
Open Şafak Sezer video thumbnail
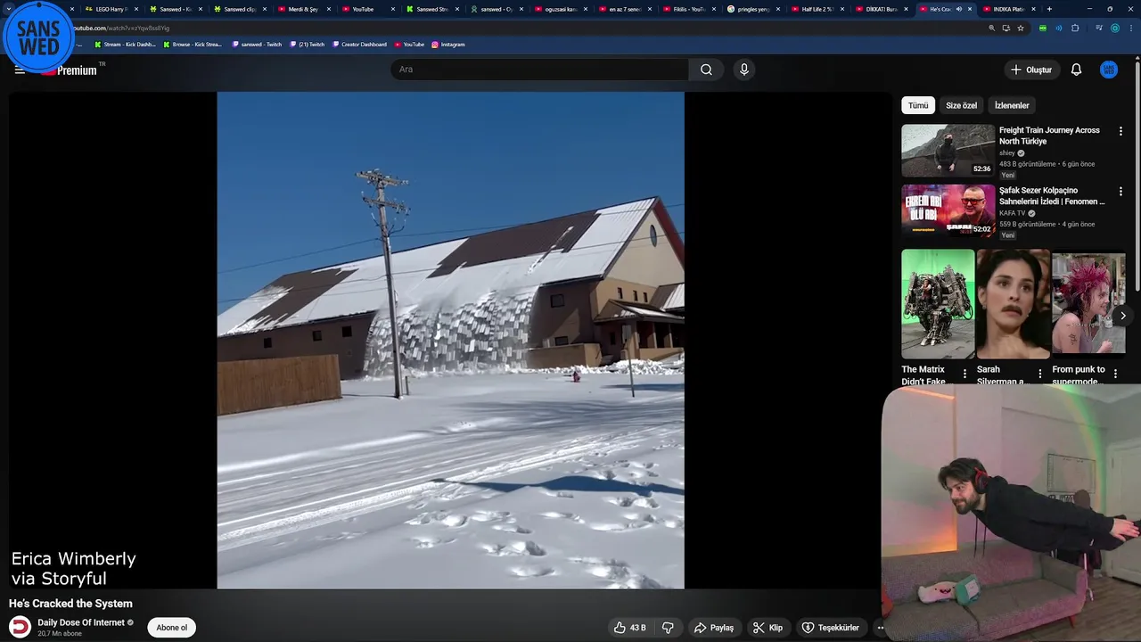click(x=948, y=211)
